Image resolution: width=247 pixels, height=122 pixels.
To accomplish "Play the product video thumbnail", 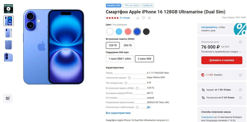I will click(x=9, y=9).
